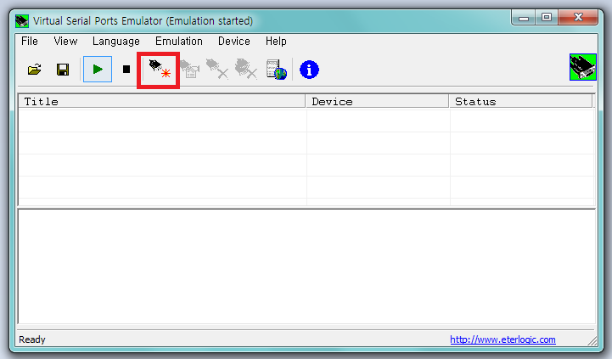The height and width of the screenshot is (359, 612).
Task: Click the Ready status bar text
Action: (32, 339)
